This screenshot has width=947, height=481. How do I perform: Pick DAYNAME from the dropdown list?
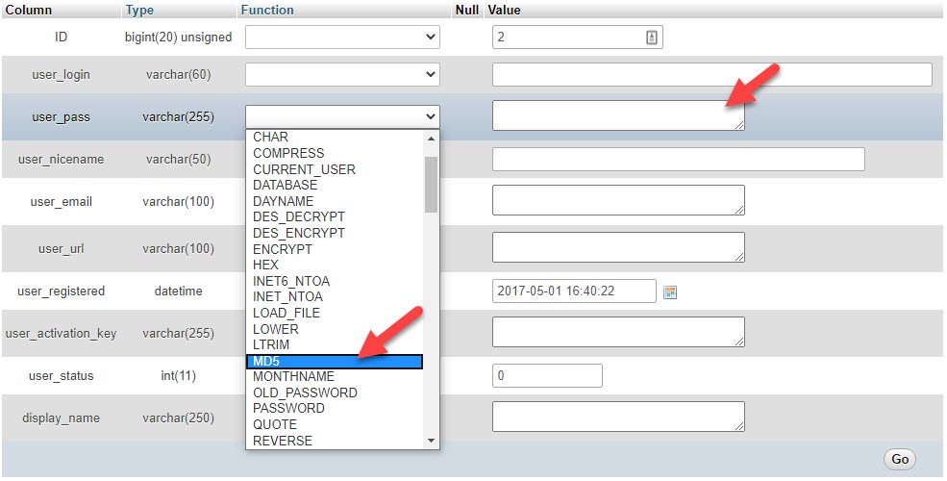284,201
